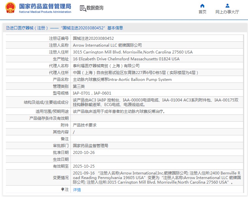Open the 详情 details link
248x197 pixels.
coord(77,189)
